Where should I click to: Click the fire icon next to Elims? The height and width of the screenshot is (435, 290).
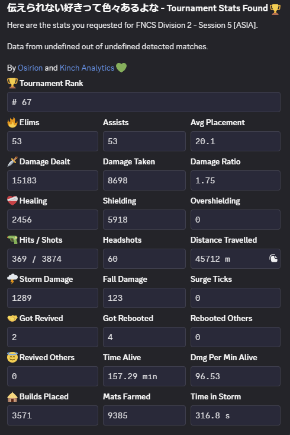(12, 122)
